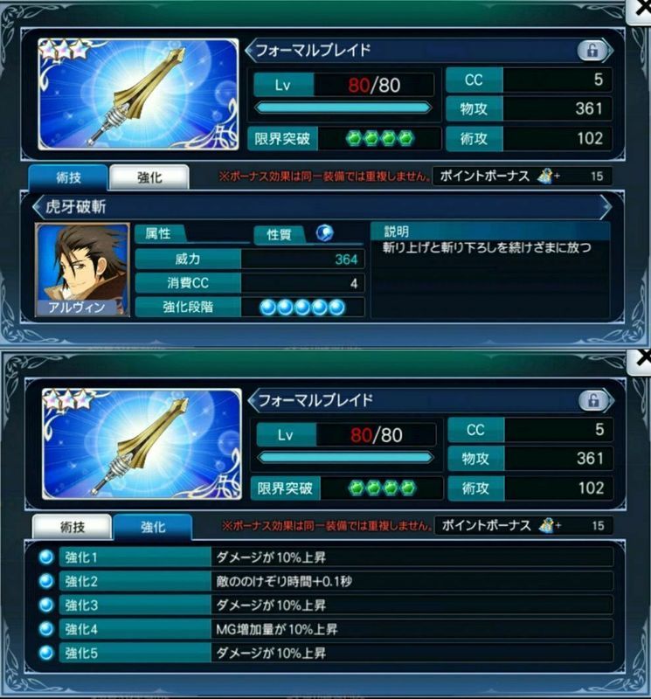Select 強化 tab in lower panel
651x699 pixels.
coord(153,527)
